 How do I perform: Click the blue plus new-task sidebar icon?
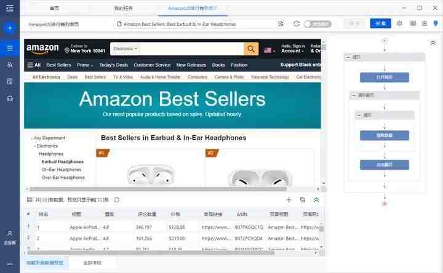[x=10, y=28]
